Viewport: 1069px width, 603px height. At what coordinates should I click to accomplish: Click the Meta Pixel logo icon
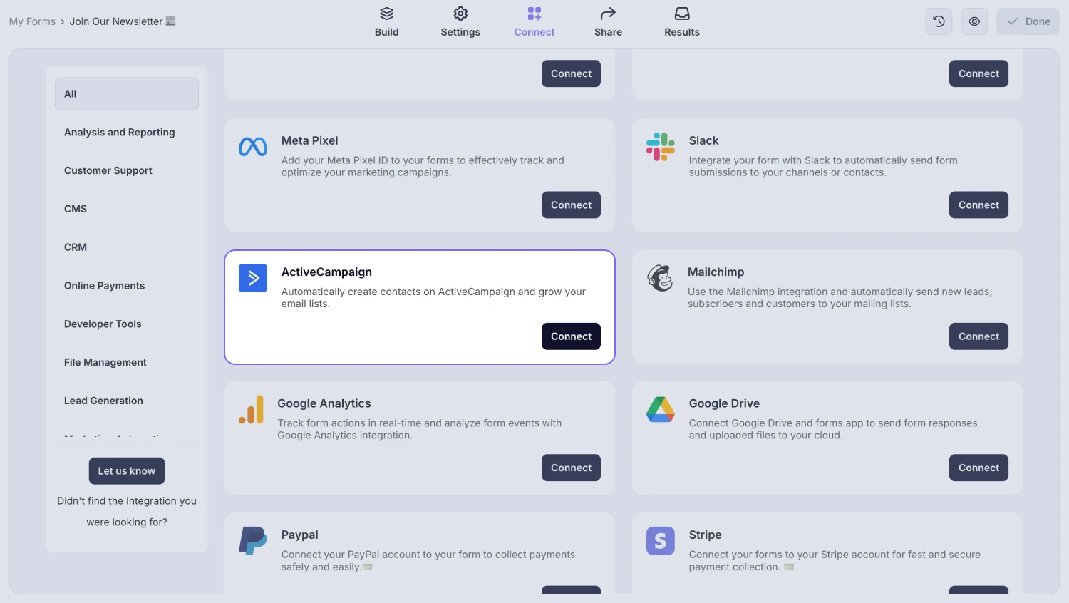[253, 147]
